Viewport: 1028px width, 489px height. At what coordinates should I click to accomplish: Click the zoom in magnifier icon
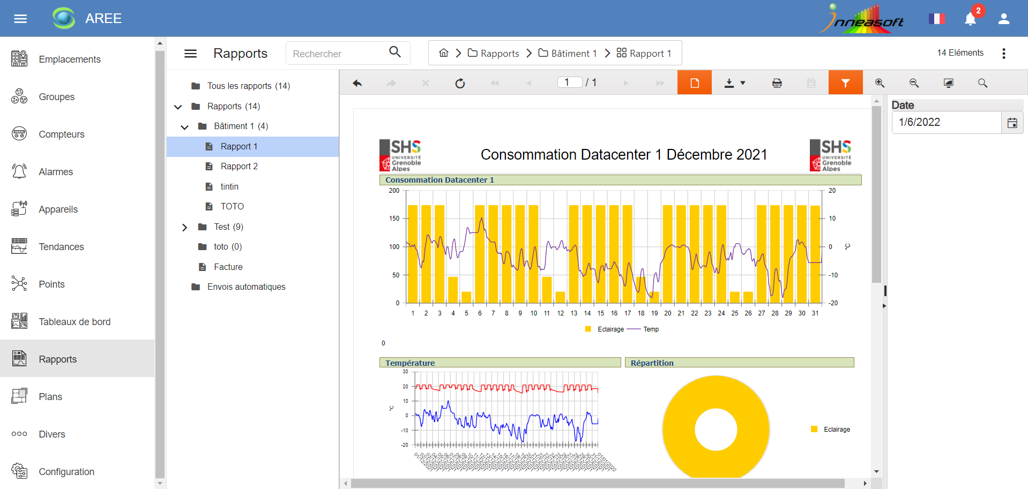coord(880,83)
